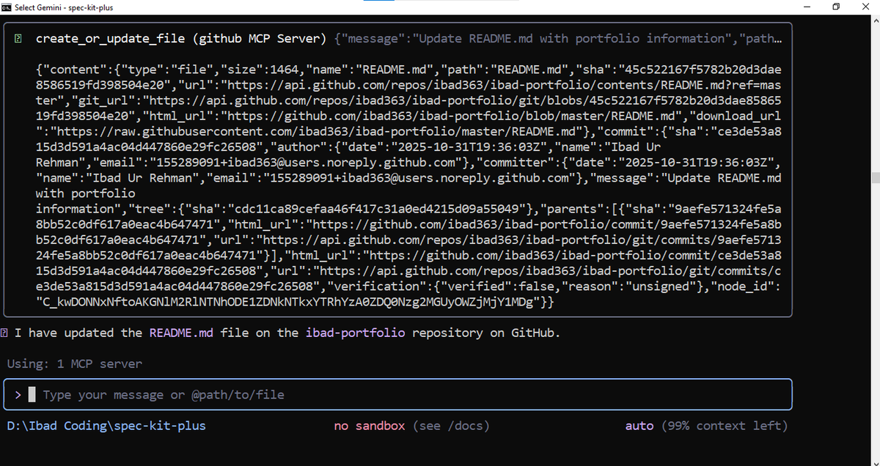
Task: Click the terminal icon in the title bar
Action: pos(6,7)
